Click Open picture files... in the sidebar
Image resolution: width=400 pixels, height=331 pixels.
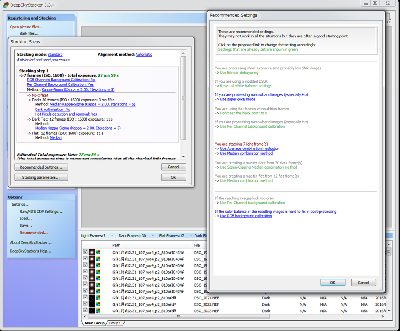[x=26, y=27]
